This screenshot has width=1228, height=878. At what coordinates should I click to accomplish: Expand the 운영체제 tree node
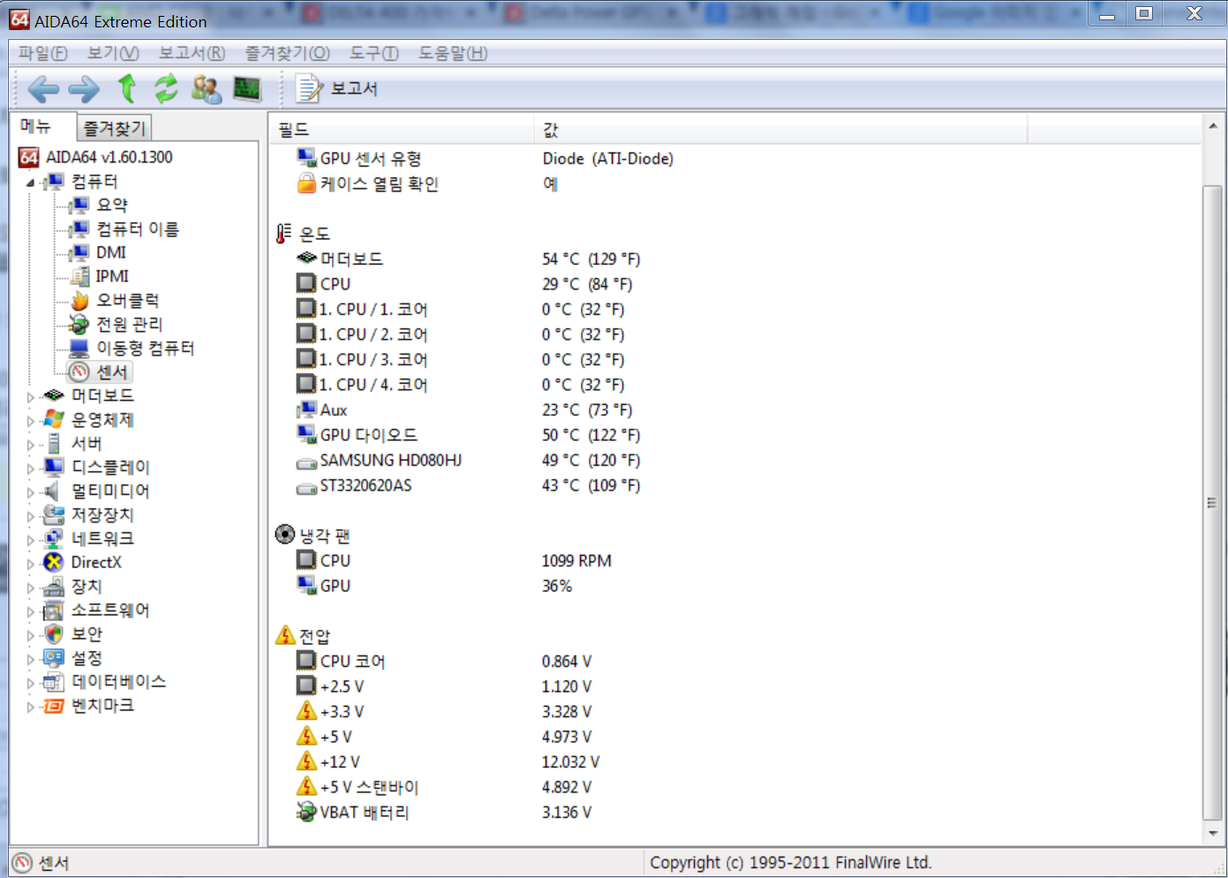coord(30,421)
